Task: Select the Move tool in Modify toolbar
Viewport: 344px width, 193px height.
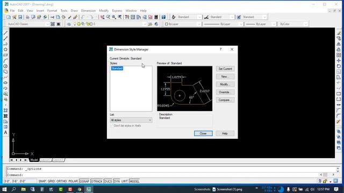Action: coord(339,61)
